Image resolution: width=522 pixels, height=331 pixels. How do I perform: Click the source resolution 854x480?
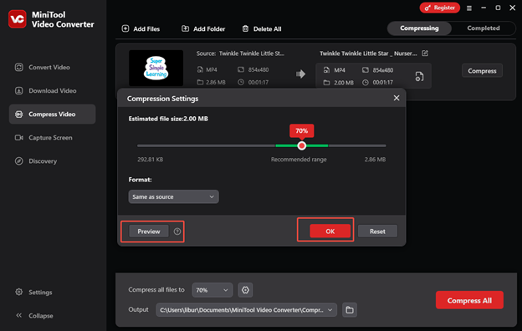[258, 70]
